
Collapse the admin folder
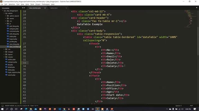click(x=4, y=13)
